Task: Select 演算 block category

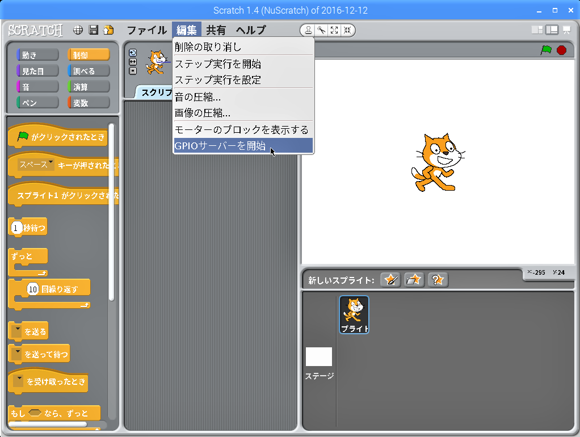Action: pyautogui.click(x=89, y=87)
